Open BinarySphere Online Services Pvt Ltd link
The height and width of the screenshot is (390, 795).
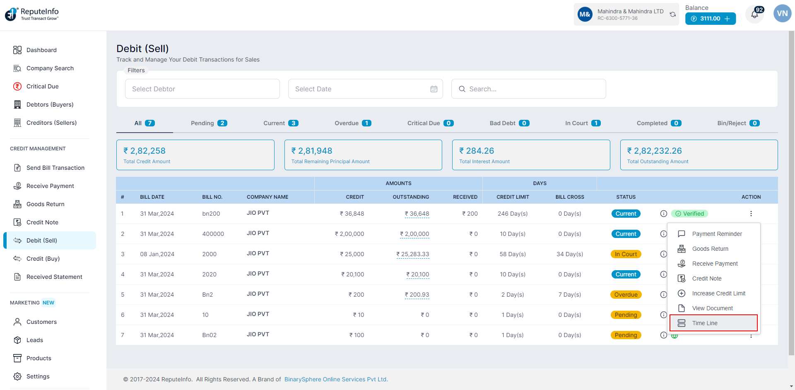tap(336, 379)
